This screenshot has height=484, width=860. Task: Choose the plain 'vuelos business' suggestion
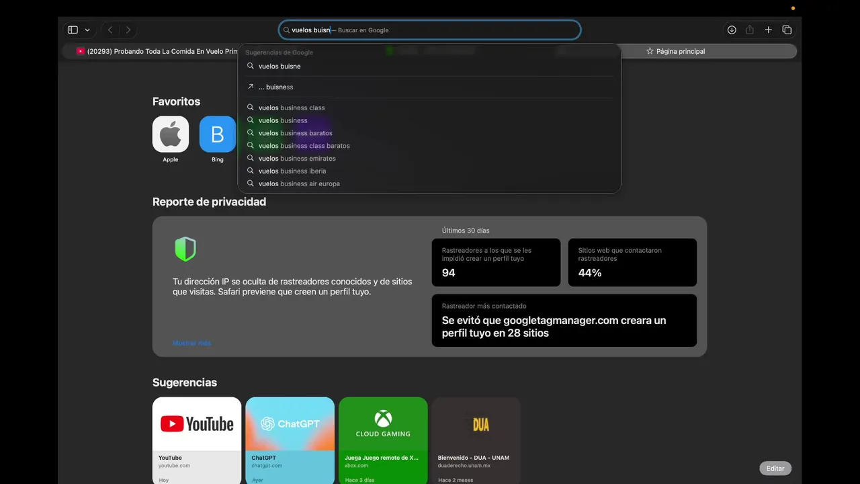429,120
